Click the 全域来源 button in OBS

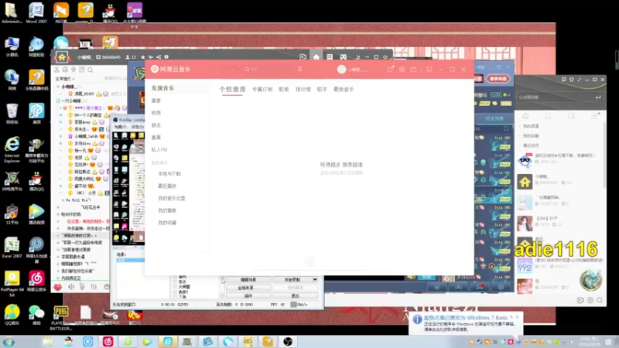(x=248, y=288)
